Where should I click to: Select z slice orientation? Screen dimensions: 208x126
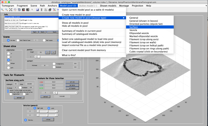(9, 60)
